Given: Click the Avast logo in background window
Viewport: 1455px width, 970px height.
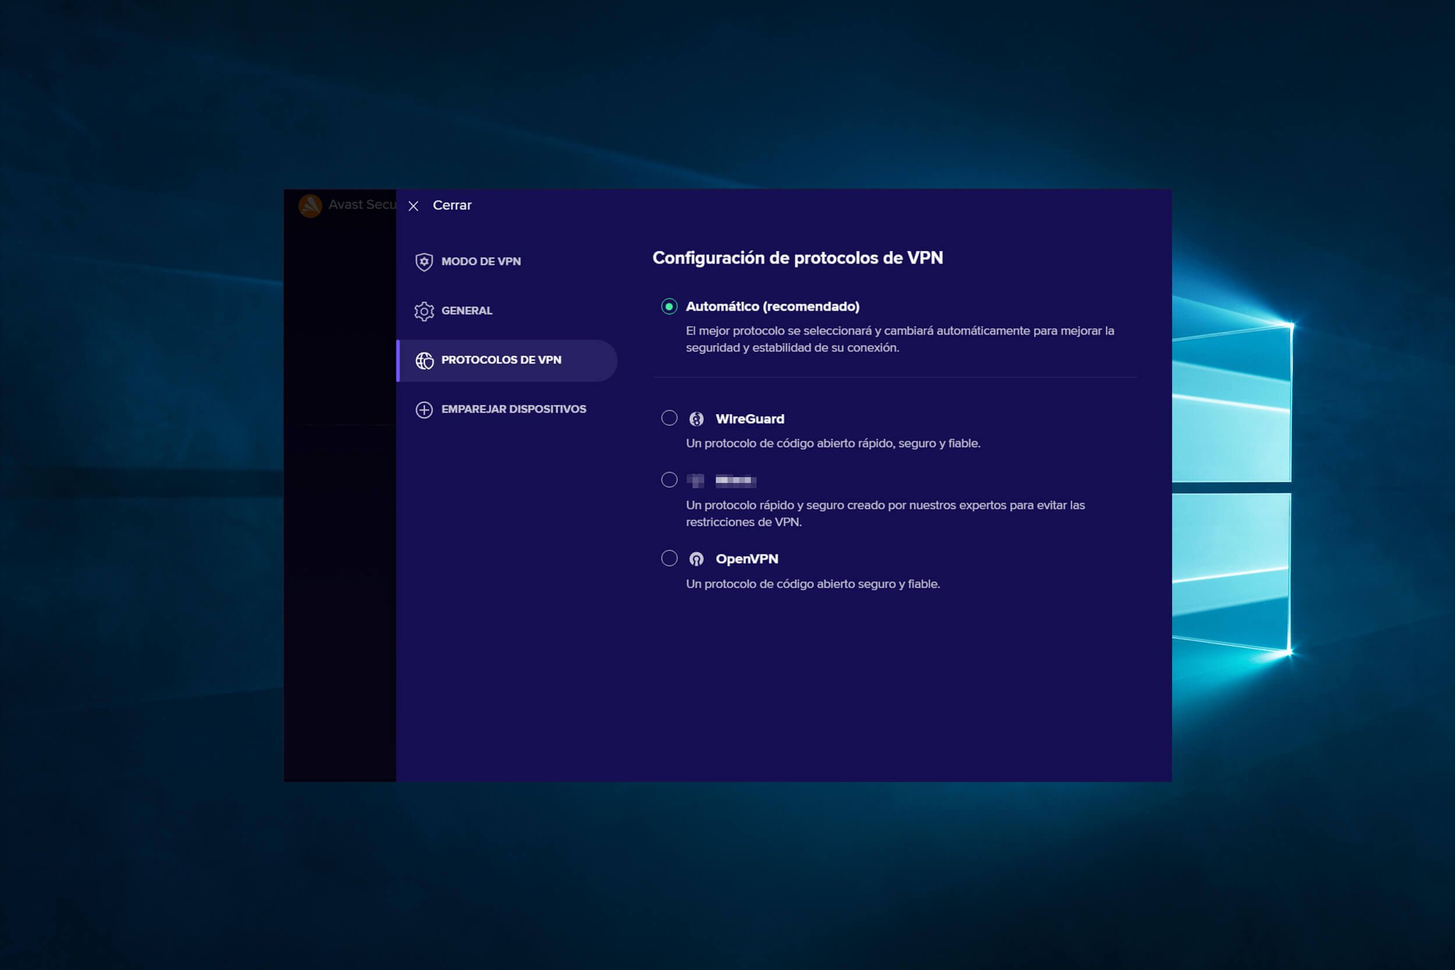Looking at the screenshot, I should [310, 206].
